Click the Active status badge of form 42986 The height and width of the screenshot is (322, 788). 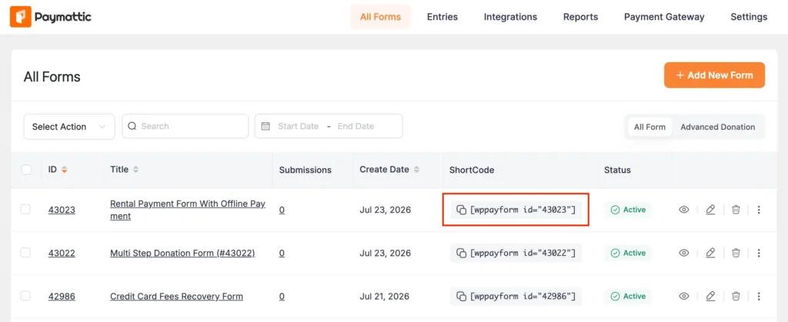[x=628, y=296]
